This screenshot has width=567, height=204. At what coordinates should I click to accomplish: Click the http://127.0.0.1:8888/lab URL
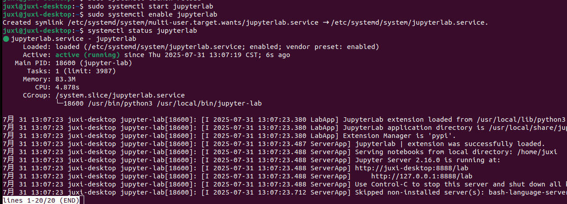pyautogui.click(x=422, y=176)
